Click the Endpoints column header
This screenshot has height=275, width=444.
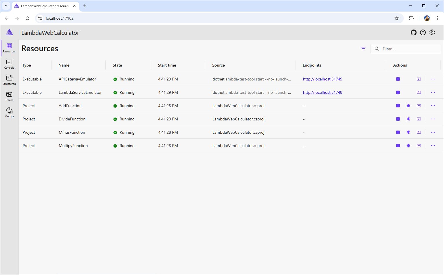coord(312,65)
